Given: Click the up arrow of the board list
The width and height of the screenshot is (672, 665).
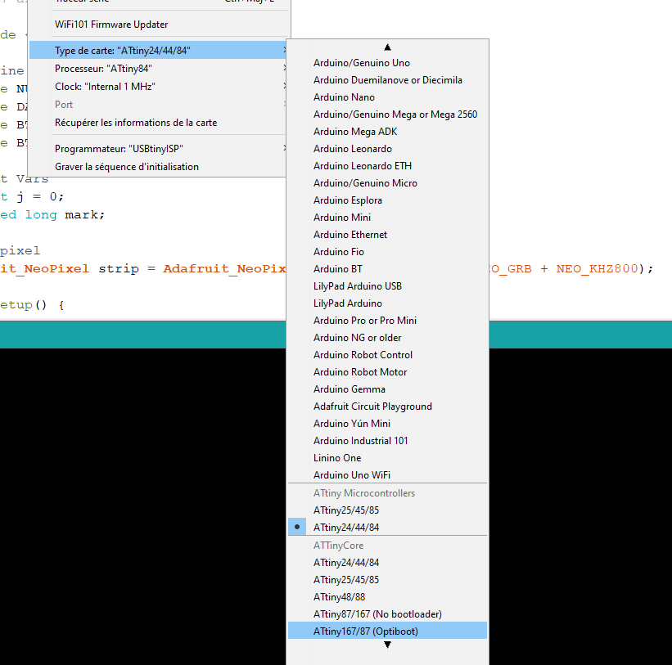Looking at the screenshot, I should tap(387, 47).
